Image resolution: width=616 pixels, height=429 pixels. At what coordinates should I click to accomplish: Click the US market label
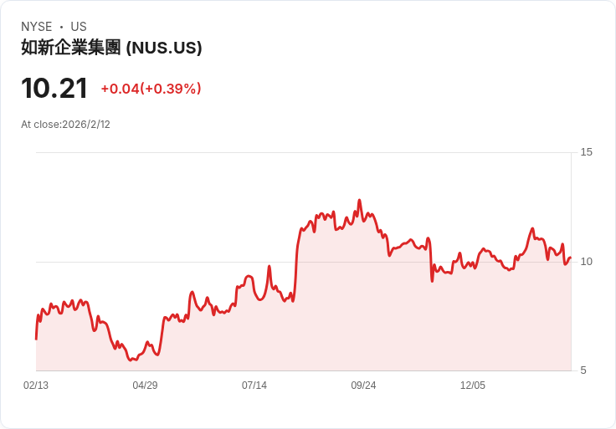(79, 27)
